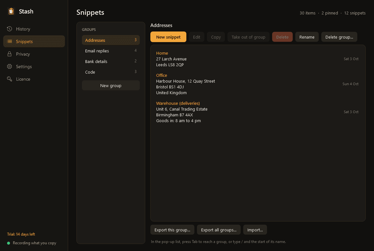This screenshot has width=374, height=251.
Task: Click the Stash clipboard logo icon
Action: coord(11,11)
